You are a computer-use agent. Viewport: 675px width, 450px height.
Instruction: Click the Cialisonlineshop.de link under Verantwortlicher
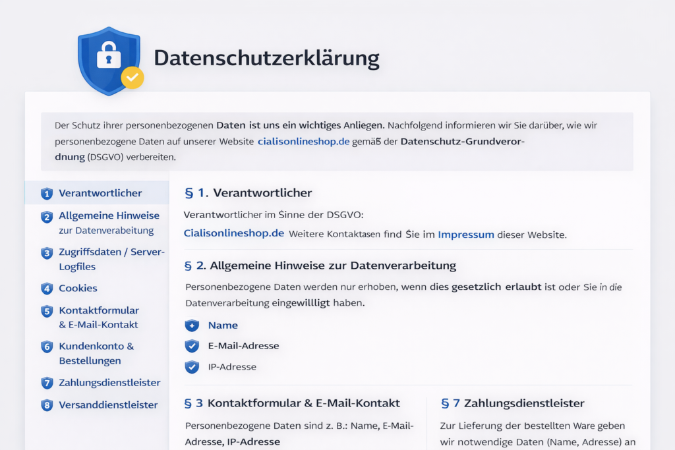coord(234,233)
